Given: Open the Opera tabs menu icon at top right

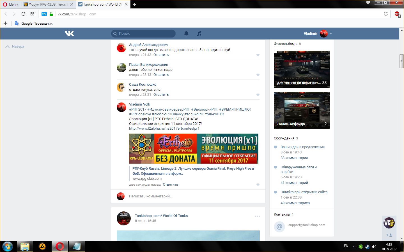Looking at the screenshot, I should click(368, 3).
